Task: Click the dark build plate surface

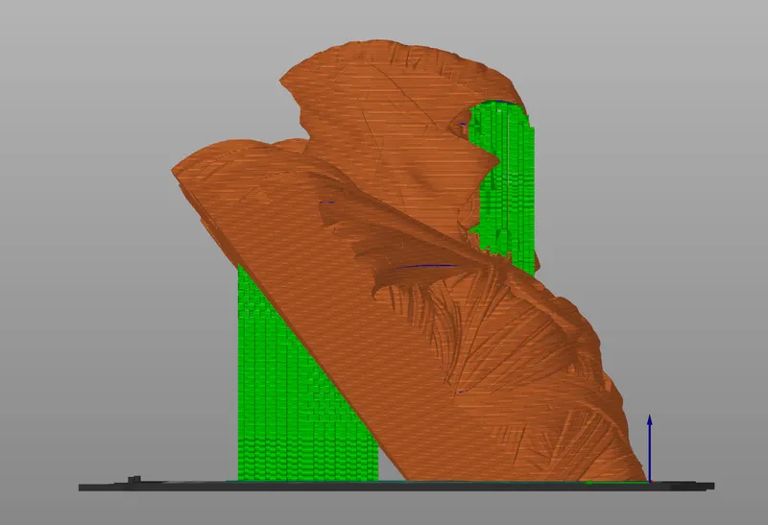Action: [x=396, y=487]
